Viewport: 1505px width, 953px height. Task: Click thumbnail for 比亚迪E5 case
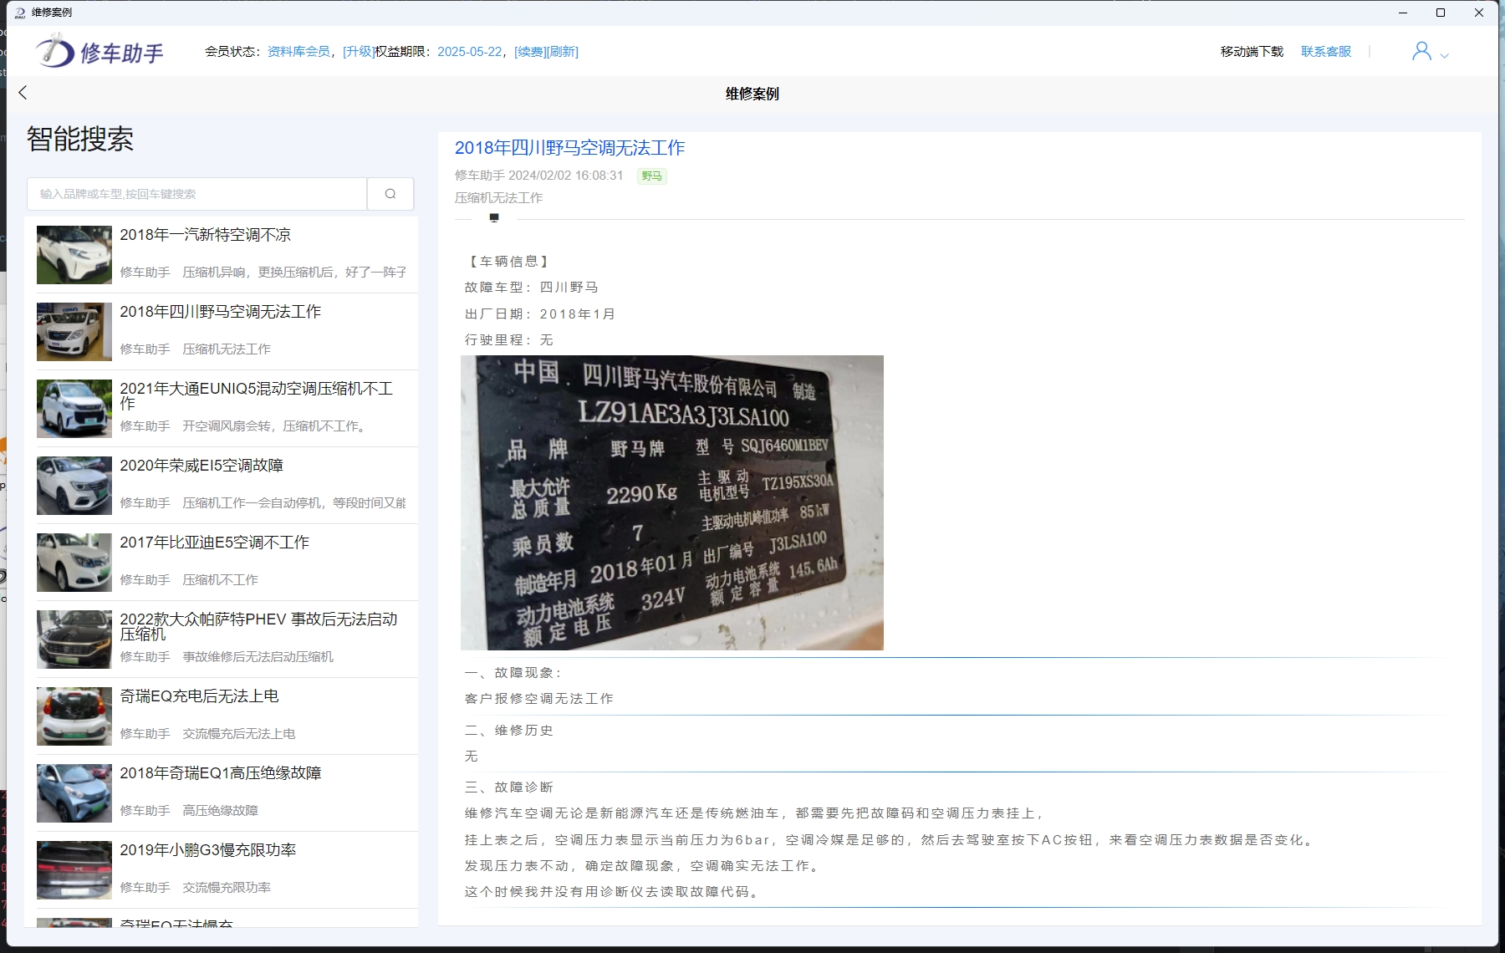point(74,563)
